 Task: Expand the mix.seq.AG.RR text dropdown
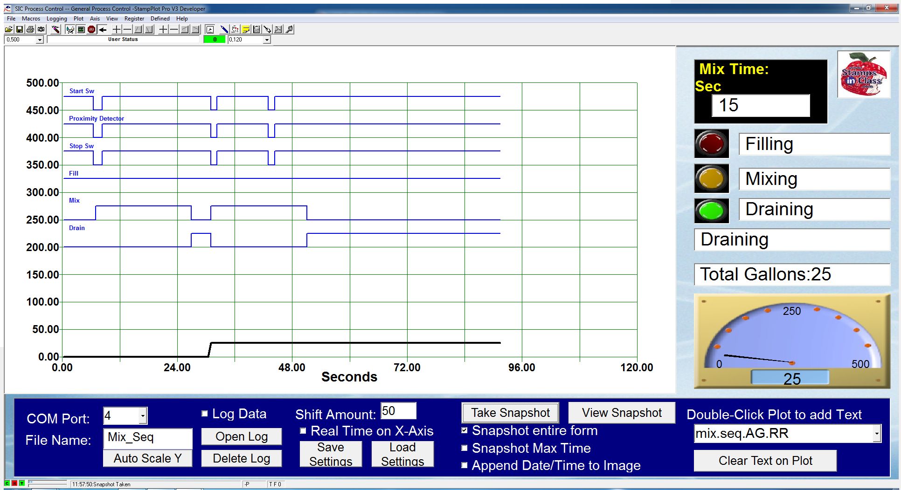pos(877,434)
